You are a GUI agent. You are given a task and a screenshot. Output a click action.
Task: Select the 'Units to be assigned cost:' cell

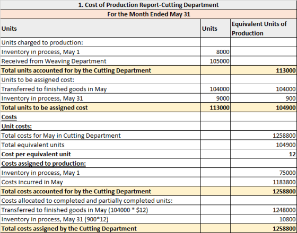[x=100, y=79]
